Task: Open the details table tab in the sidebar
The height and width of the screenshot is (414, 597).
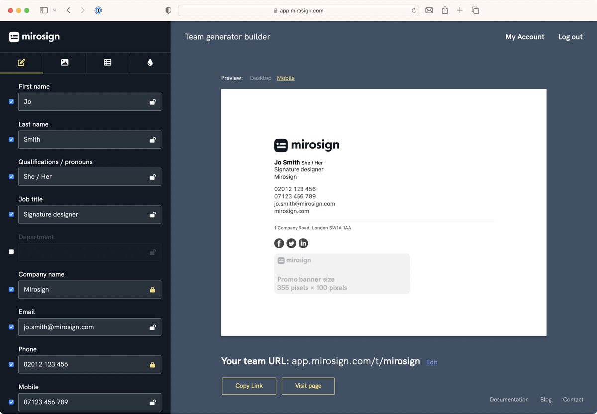Action: pos(107,62)
